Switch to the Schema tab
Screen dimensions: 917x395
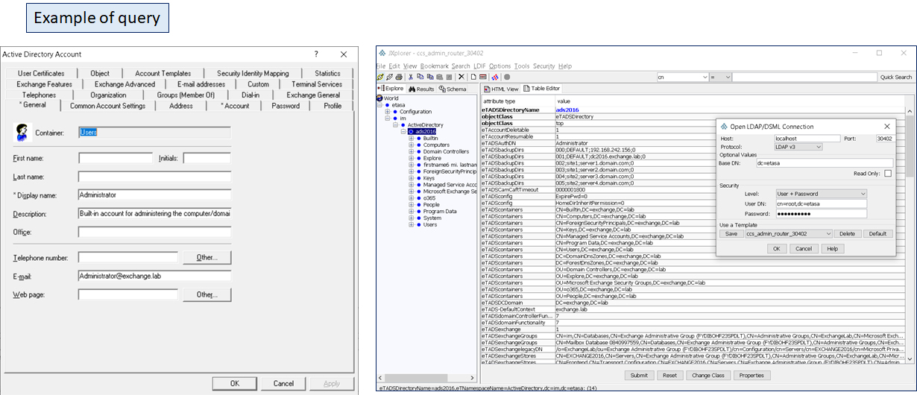tap(453, 89)
